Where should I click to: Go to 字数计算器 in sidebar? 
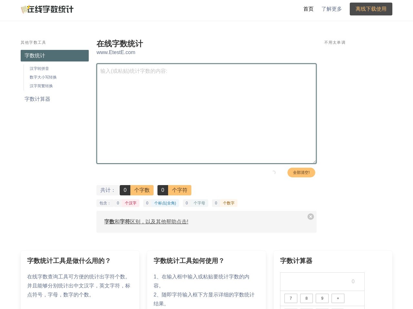tap(37, 99)
